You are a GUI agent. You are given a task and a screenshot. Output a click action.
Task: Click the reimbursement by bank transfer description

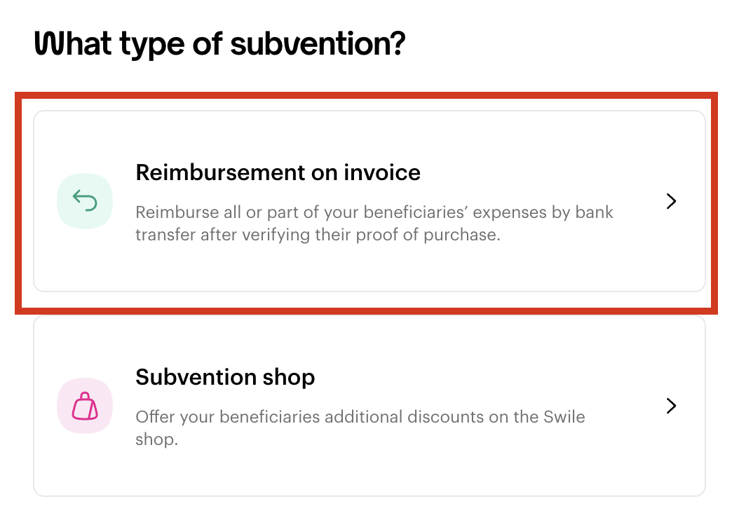[x=374, y=223]
